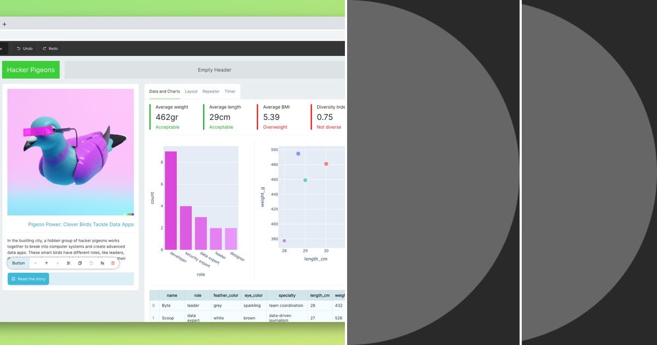This screenshot has height=345, width=657.
Task: Click the leader bar in the role chart
Action: pyautogui.click(x=216, y=239)
